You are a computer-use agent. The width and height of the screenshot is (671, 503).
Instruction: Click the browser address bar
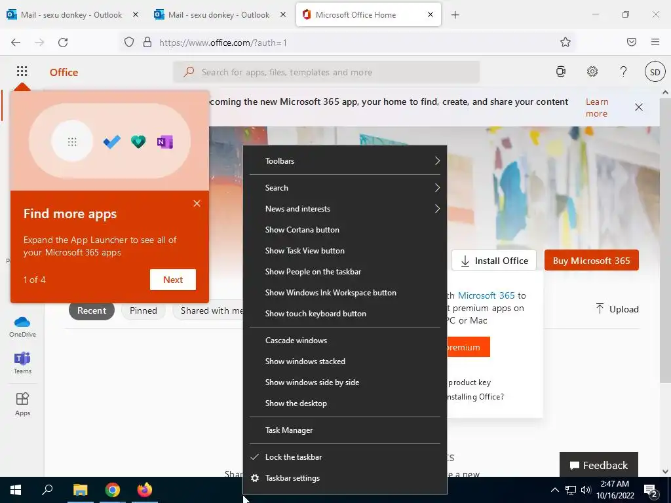(x=347, y=43)
